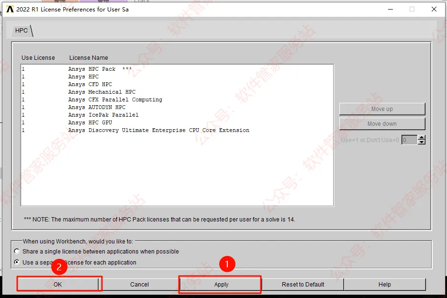Screen dimensions: 447x298
Task: Click the Cancel button
Action: 139,284
